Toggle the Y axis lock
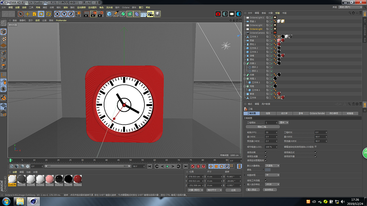 (x=64, y=14)
